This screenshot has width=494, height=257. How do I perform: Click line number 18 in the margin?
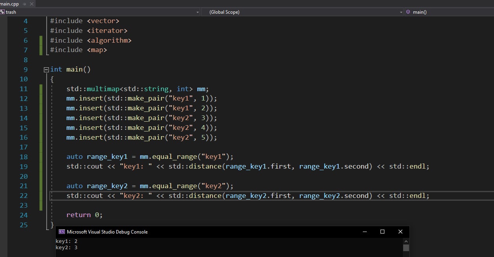tap(23, 157)
